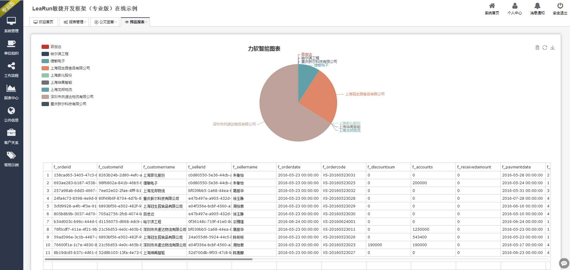This screenshot has width=570, height=270.
Task: Toggle 重庆朕尔科技有限公司 legend entry
Action: click(x=64, y=104)
